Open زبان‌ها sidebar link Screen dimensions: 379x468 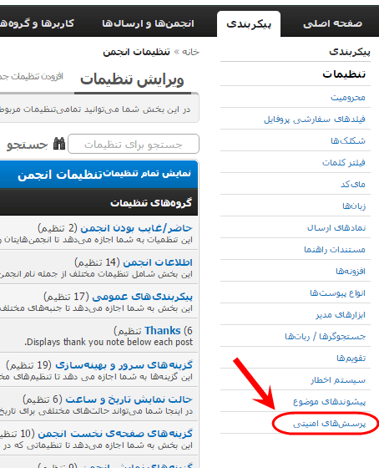point(354,206)
